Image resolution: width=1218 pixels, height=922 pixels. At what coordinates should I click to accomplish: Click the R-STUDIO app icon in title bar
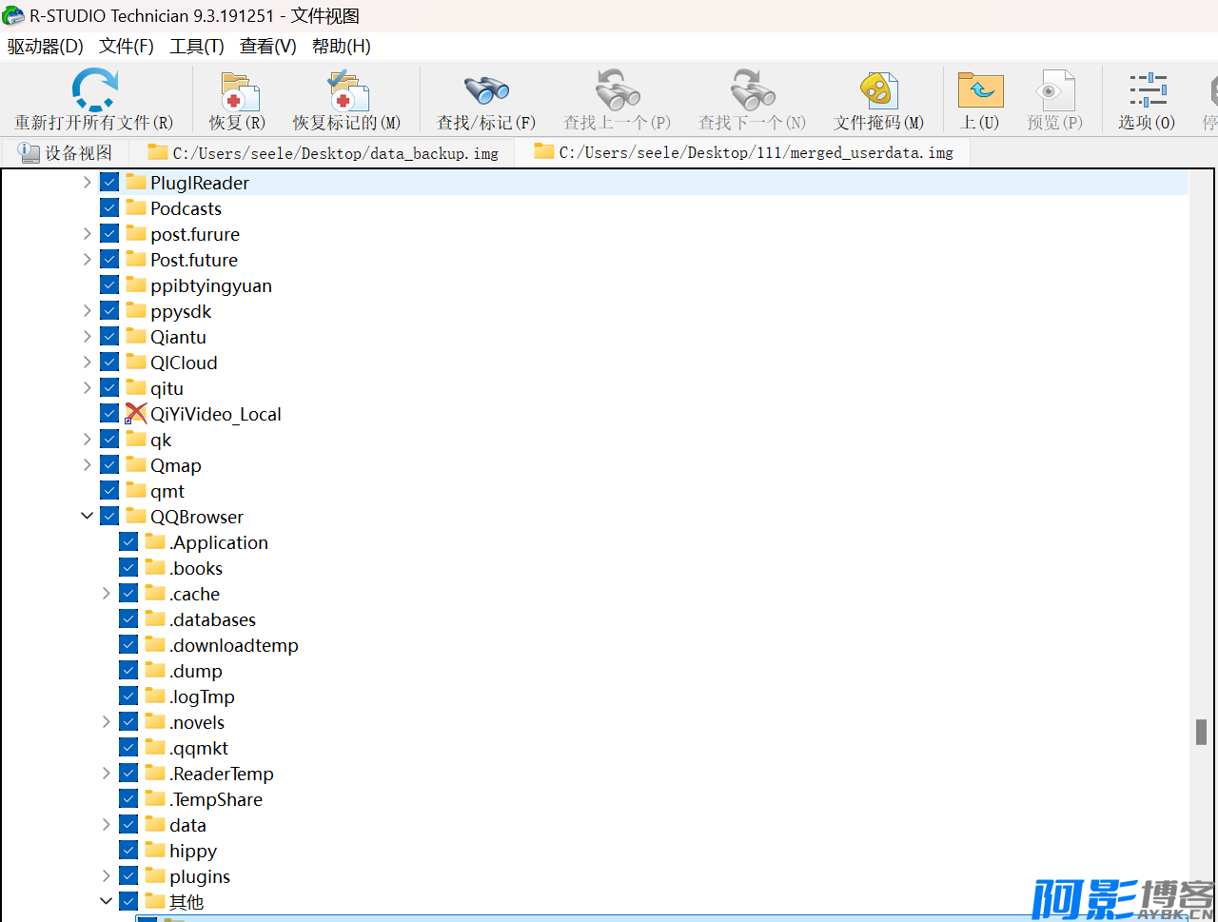pos(13,16)
